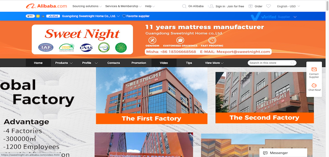Click the Messenger chat icon

click(265, 153)
